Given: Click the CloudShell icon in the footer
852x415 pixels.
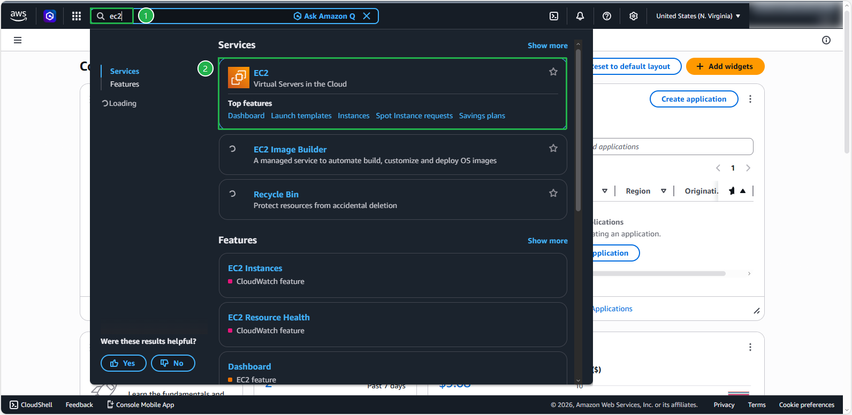Looking at the screenshot, I should click(14, 405).
